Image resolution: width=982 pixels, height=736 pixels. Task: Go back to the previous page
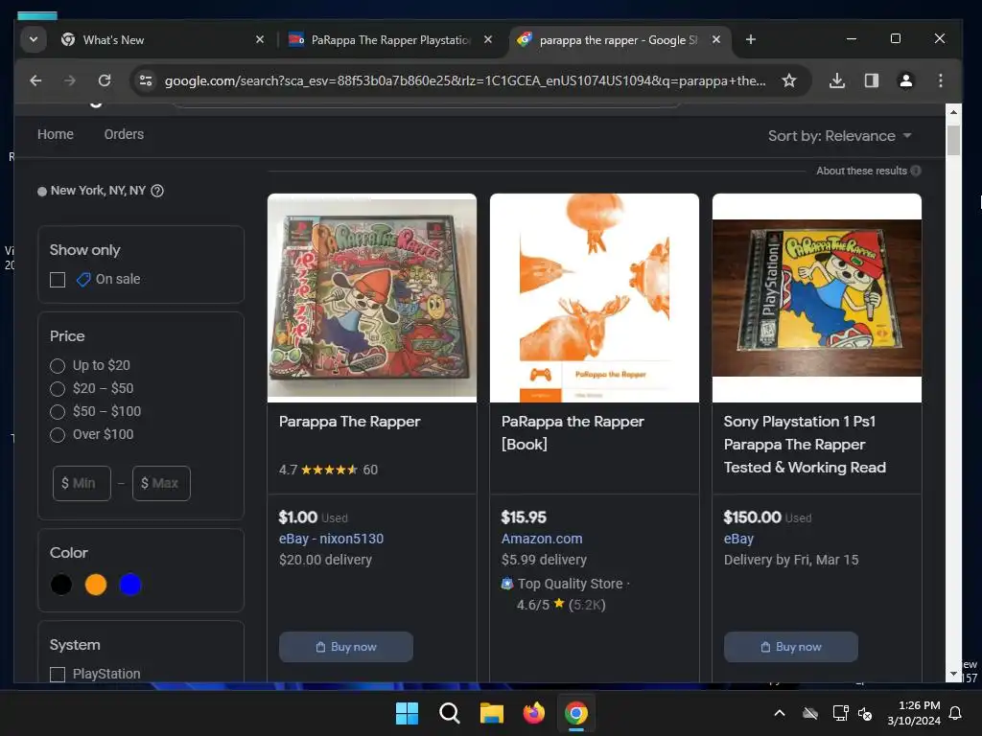point(35,80)
